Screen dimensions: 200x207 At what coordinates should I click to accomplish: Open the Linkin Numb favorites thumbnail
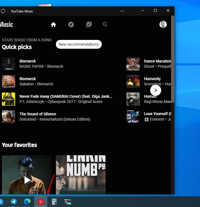(81, 175)
